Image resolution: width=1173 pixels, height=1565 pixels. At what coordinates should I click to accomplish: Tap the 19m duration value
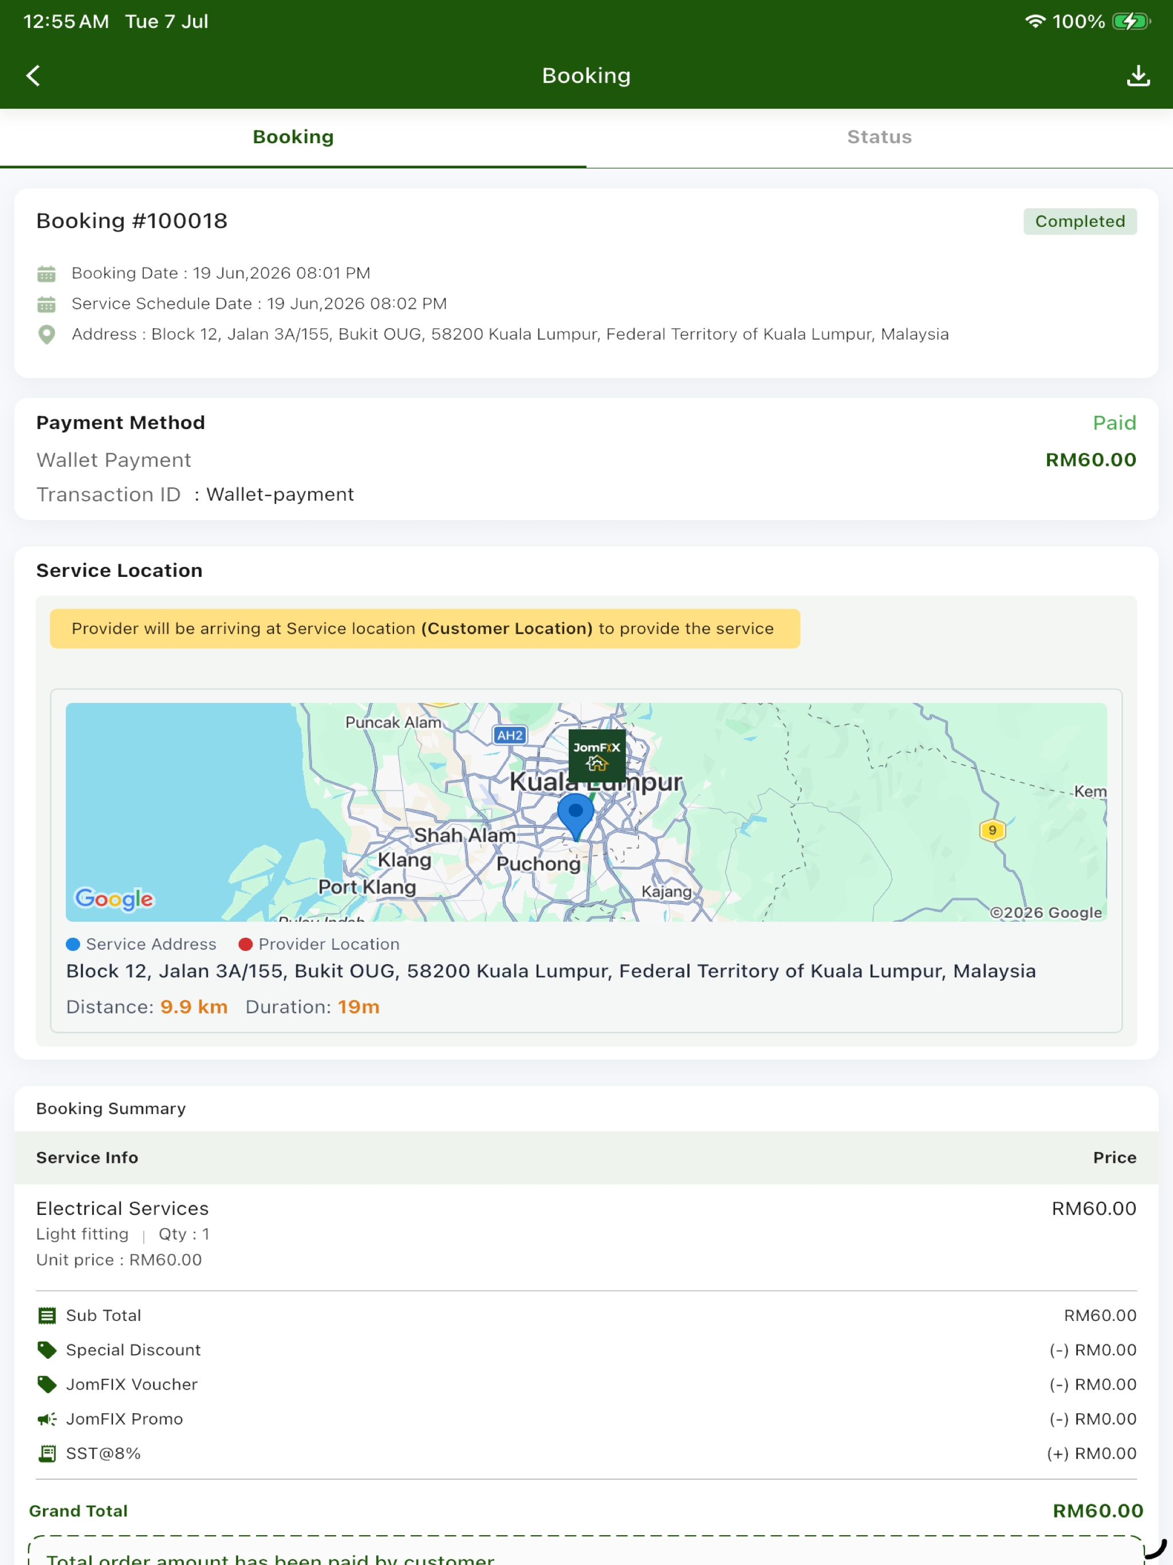coord(359,1008)
